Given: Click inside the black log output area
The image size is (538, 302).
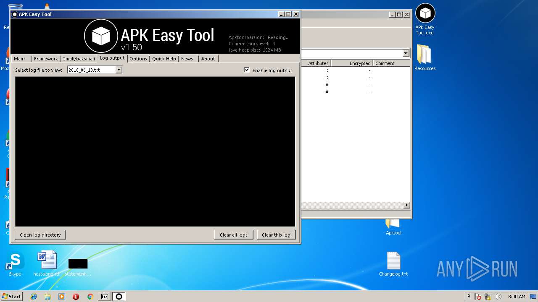Looking at the screenshot, I should [x=155, y=152].
